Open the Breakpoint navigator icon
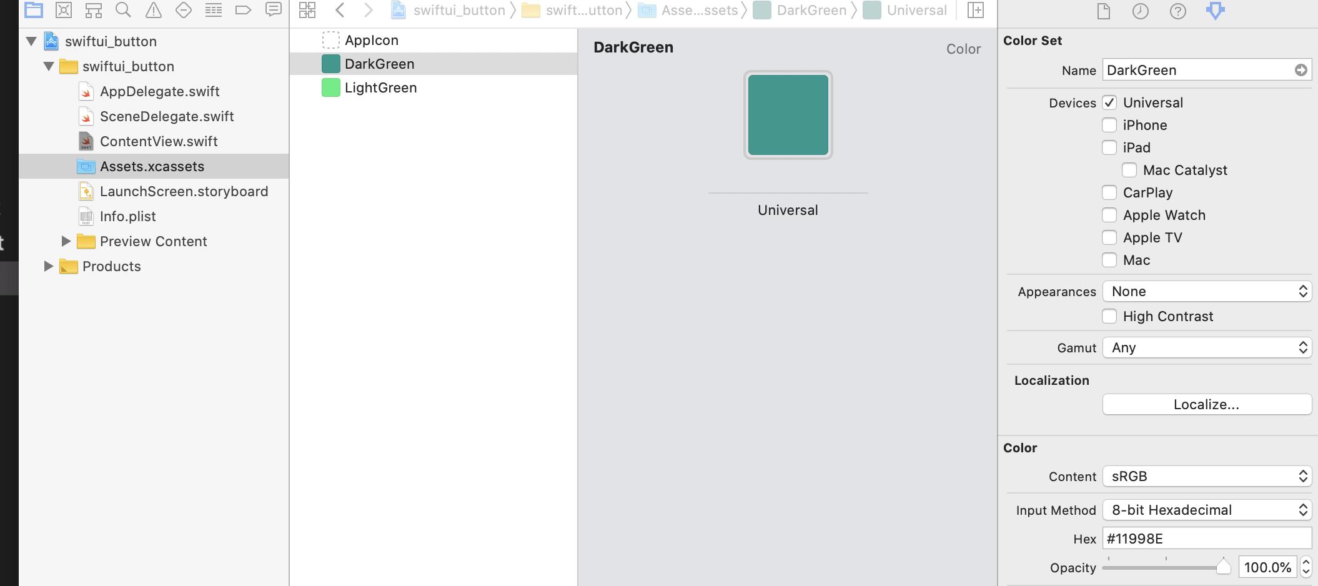Viewport: 1318px width, 586px height. point(243,10)
